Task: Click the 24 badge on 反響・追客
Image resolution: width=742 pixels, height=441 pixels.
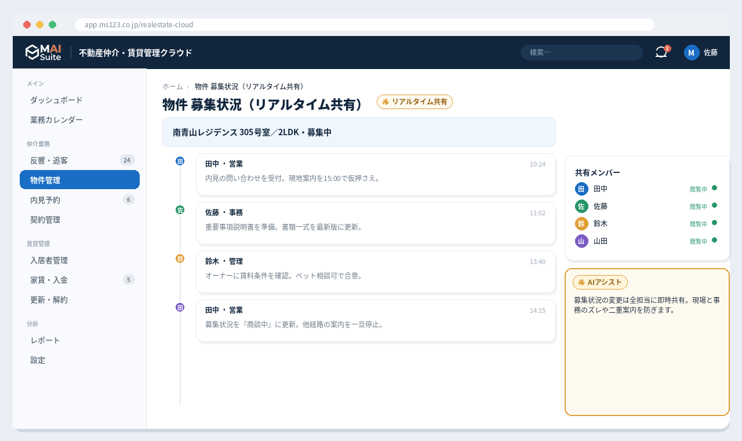Action: tap(127, 160)
